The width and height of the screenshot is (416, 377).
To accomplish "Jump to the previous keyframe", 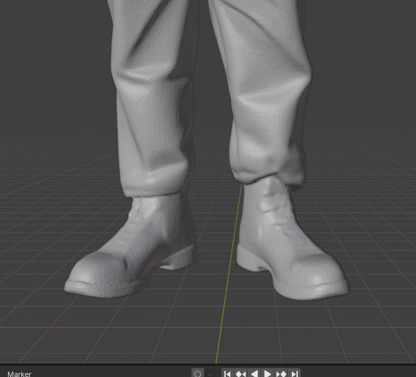I will click(241, 373).
